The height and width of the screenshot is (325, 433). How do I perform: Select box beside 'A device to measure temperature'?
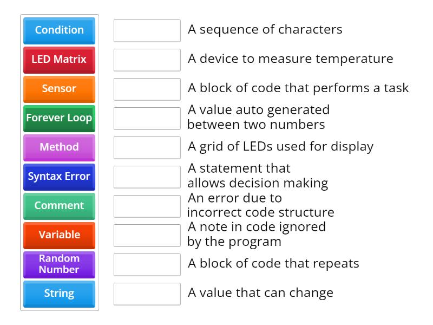pos(147,60)
